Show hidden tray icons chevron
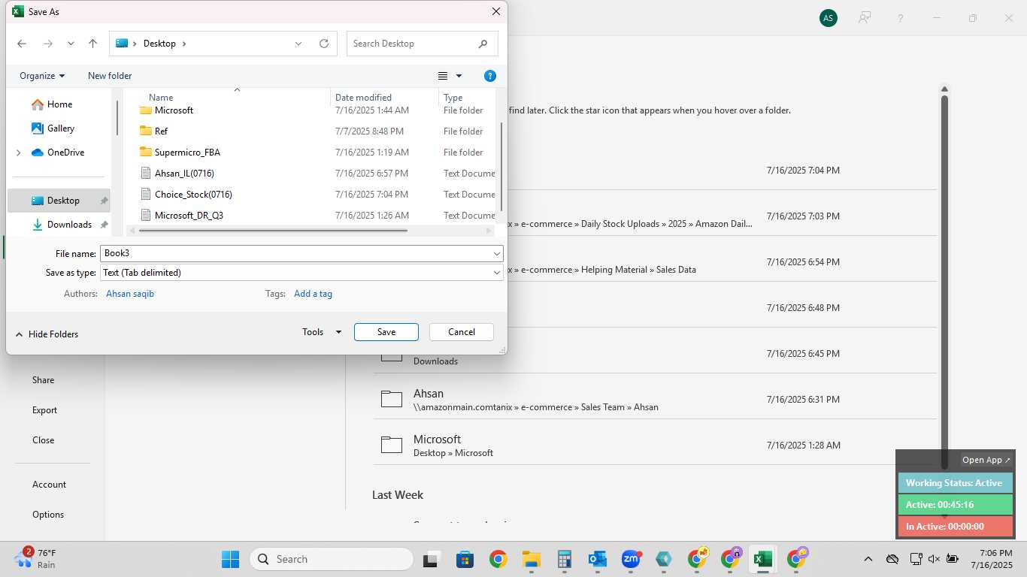The width and height of the screenshot is (1027, 577). (868, 559)
